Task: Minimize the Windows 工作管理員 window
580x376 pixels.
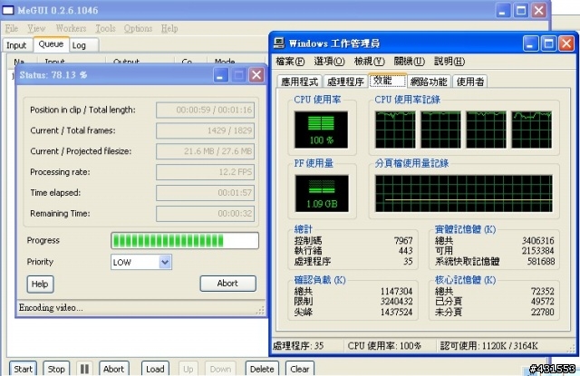Action: (530, 43)
